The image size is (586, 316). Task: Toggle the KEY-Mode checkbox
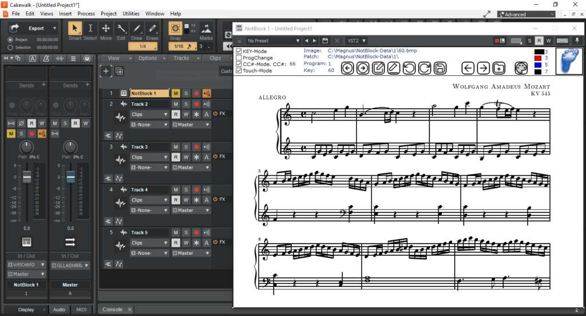239,51
